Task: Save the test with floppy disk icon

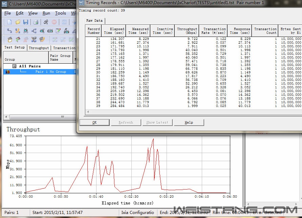Action: (x=26, y=22)
